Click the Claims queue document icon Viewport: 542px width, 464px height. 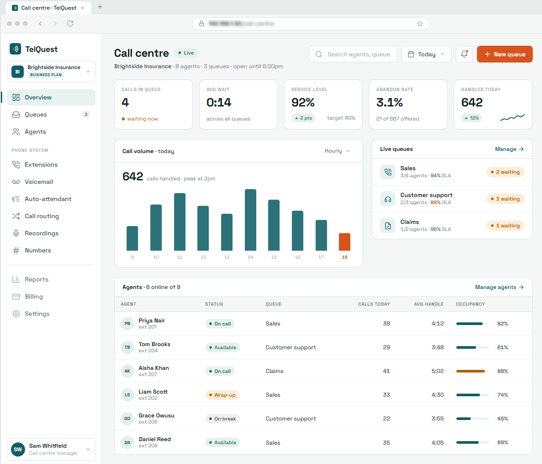point(388,226)
